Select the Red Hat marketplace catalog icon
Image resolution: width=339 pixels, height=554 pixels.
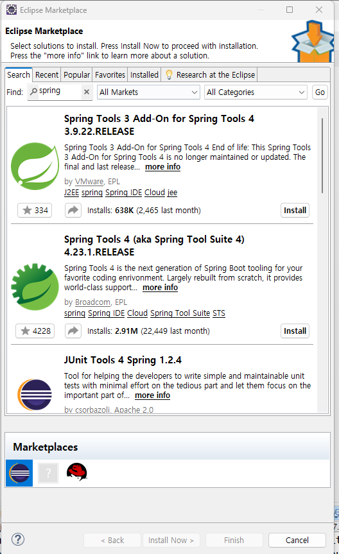pos(76,472)
